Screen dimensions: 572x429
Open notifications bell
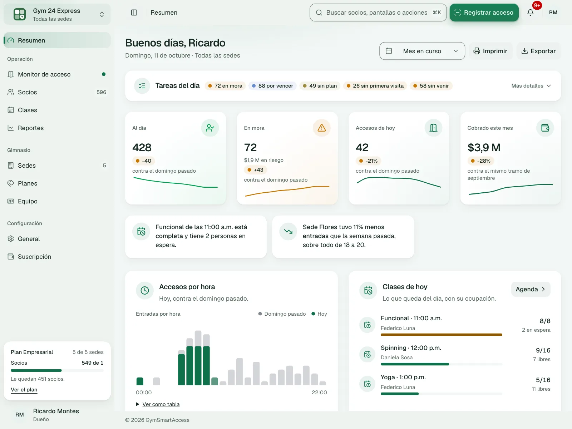[531, 13]
